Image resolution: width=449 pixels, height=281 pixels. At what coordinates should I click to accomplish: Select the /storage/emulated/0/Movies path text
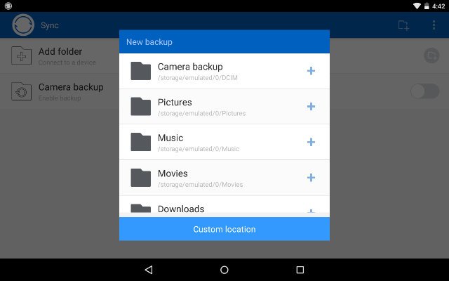click(200, 184)
